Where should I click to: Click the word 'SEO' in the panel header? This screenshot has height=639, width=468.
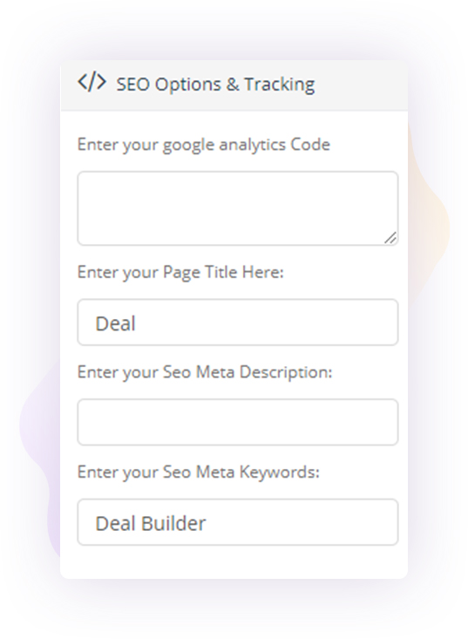[132, 85]
